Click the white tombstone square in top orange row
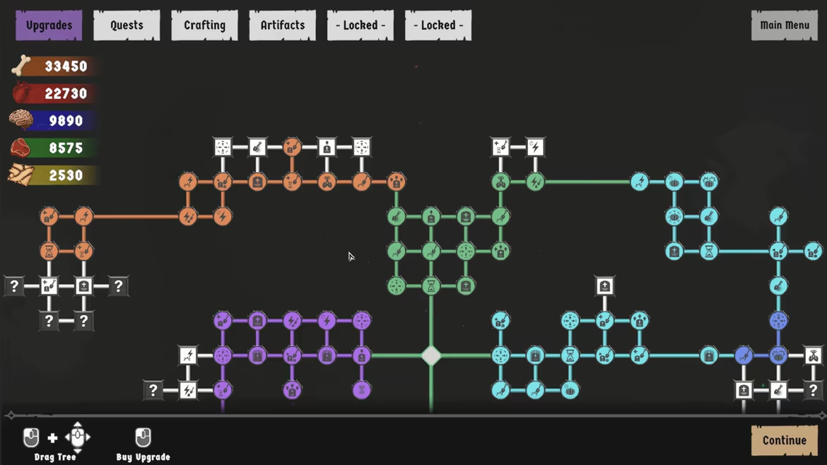 [x=327, y=147]
